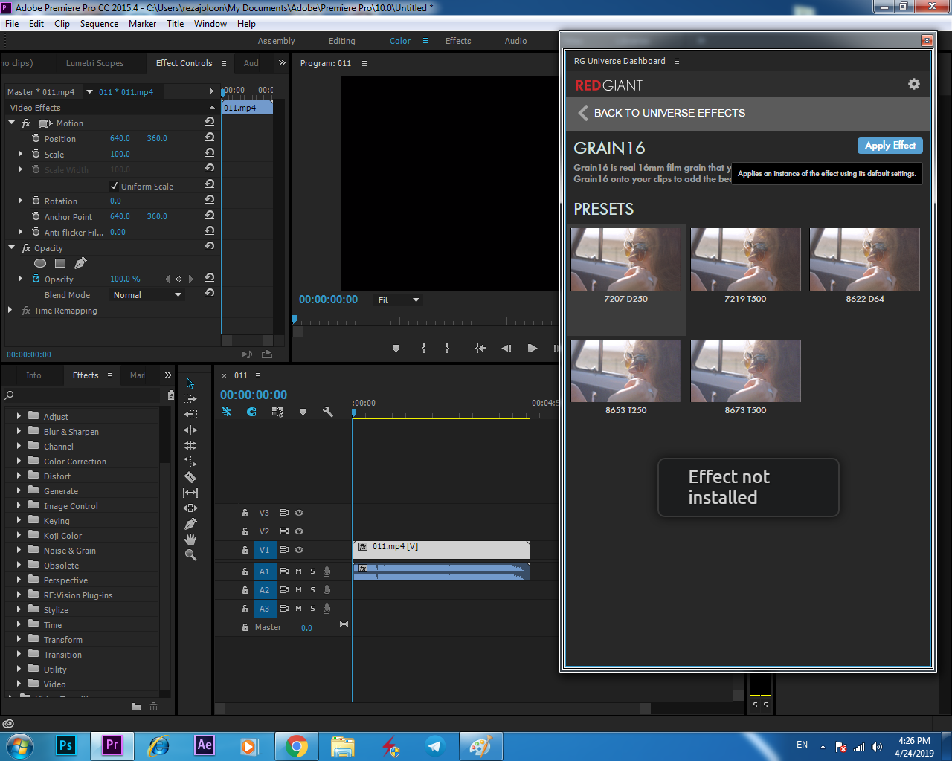Hide track V3 output eye
This screenshot has height=761, width=952.
pyautogui.click(x=299, y=513)
